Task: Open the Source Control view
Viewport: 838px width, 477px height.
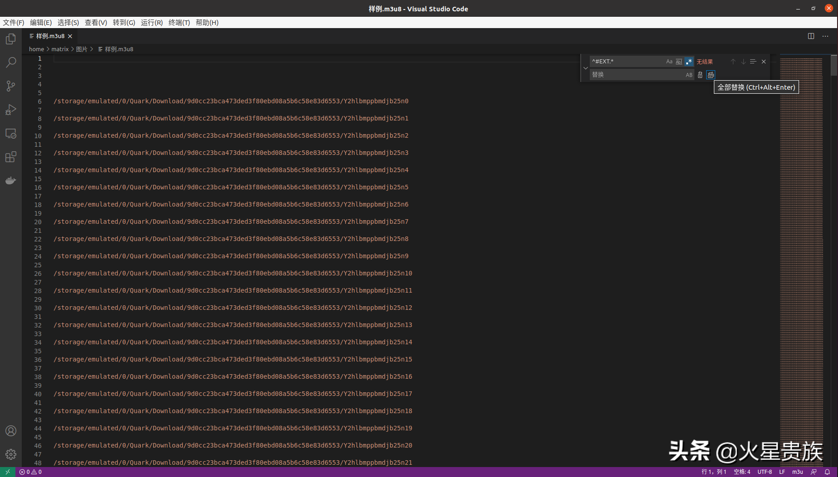Action: point(11,86)
